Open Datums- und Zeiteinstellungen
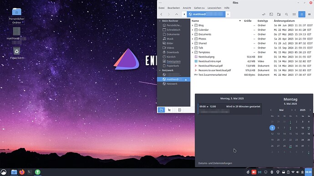Image resolution: width=314 pixels, height=176 pixels. pyautogui.click(x=215, y=163)
